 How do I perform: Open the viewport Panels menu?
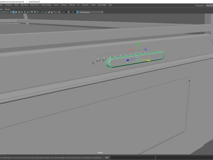click(7, 9)
